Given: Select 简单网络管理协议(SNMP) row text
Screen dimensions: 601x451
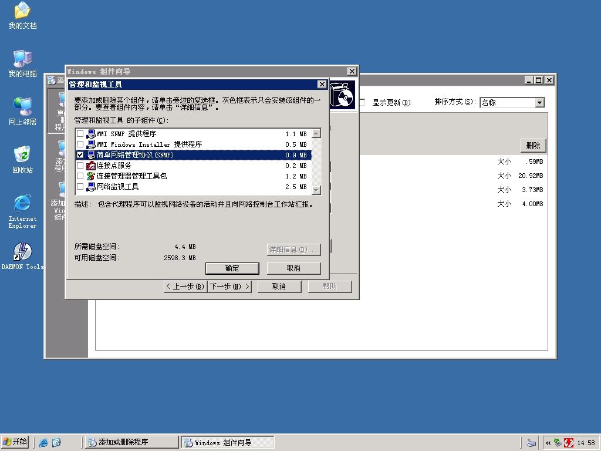Looking at the screenshot, I should click(136, 155).
